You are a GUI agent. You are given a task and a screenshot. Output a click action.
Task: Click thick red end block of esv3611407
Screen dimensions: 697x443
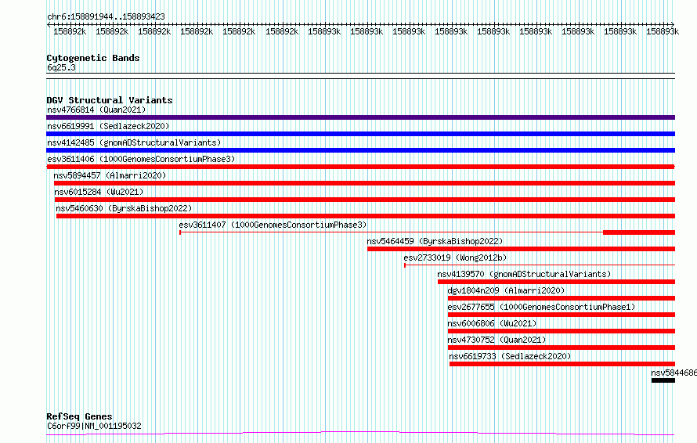coord(639,232)
